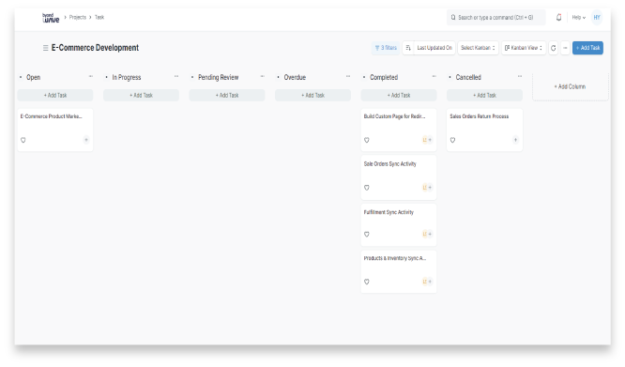Click the sort direction icon beside Last Updated On
This screenshot has height=367, width=625.
(408, 48)
